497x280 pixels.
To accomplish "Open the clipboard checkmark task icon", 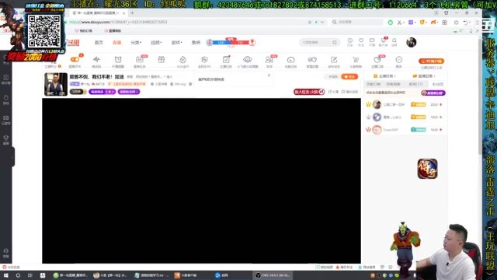I will click(226, 59).
